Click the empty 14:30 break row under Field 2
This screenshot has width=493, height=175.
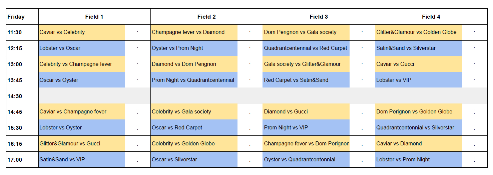pos(206,96)
